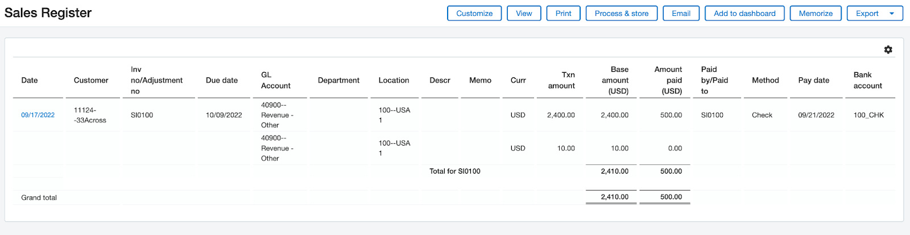Open the 09/17/2022 date link
Image resolution: width=910 pixels, height=235 pixels.
38,115
